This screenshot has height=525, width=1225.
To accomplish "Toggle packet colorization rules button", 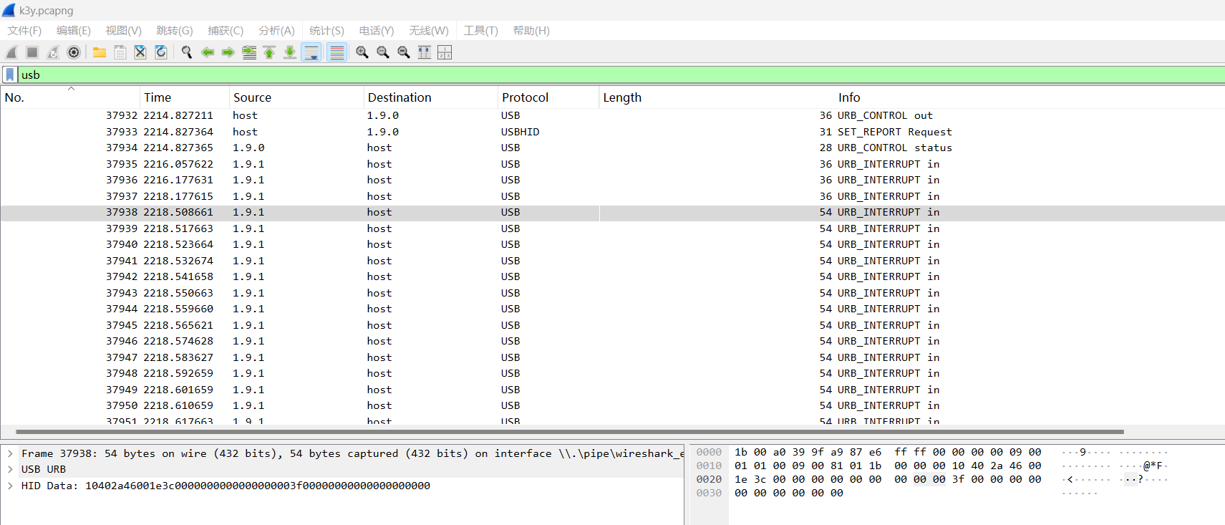I will 336,52.
